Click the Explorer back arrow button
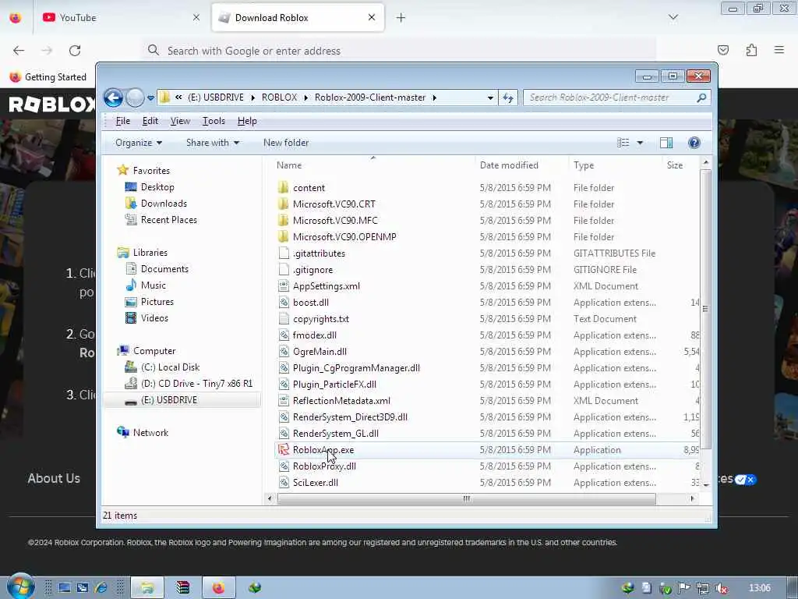 113,97
